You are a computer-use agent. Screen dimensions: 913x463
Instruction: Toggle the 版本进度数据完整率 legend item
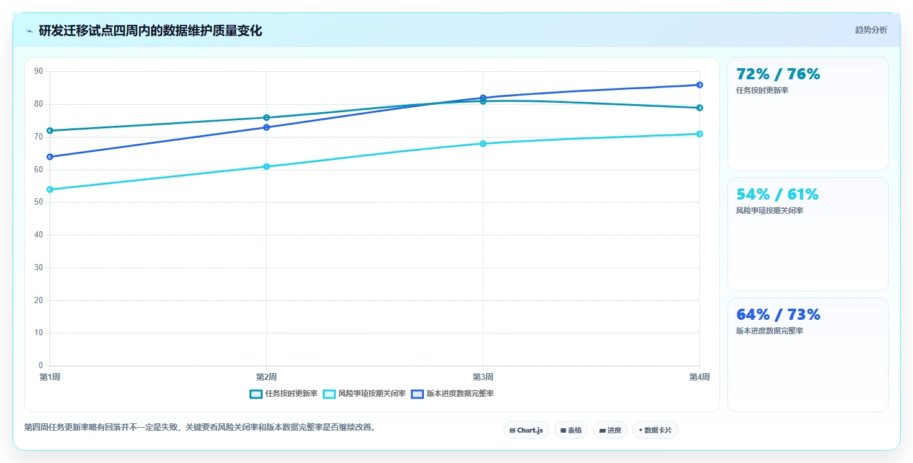[x=452, y=394]
